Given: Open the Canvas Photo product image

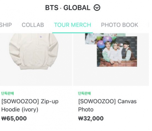Looking at the screenshot, I should coord(111,59).
